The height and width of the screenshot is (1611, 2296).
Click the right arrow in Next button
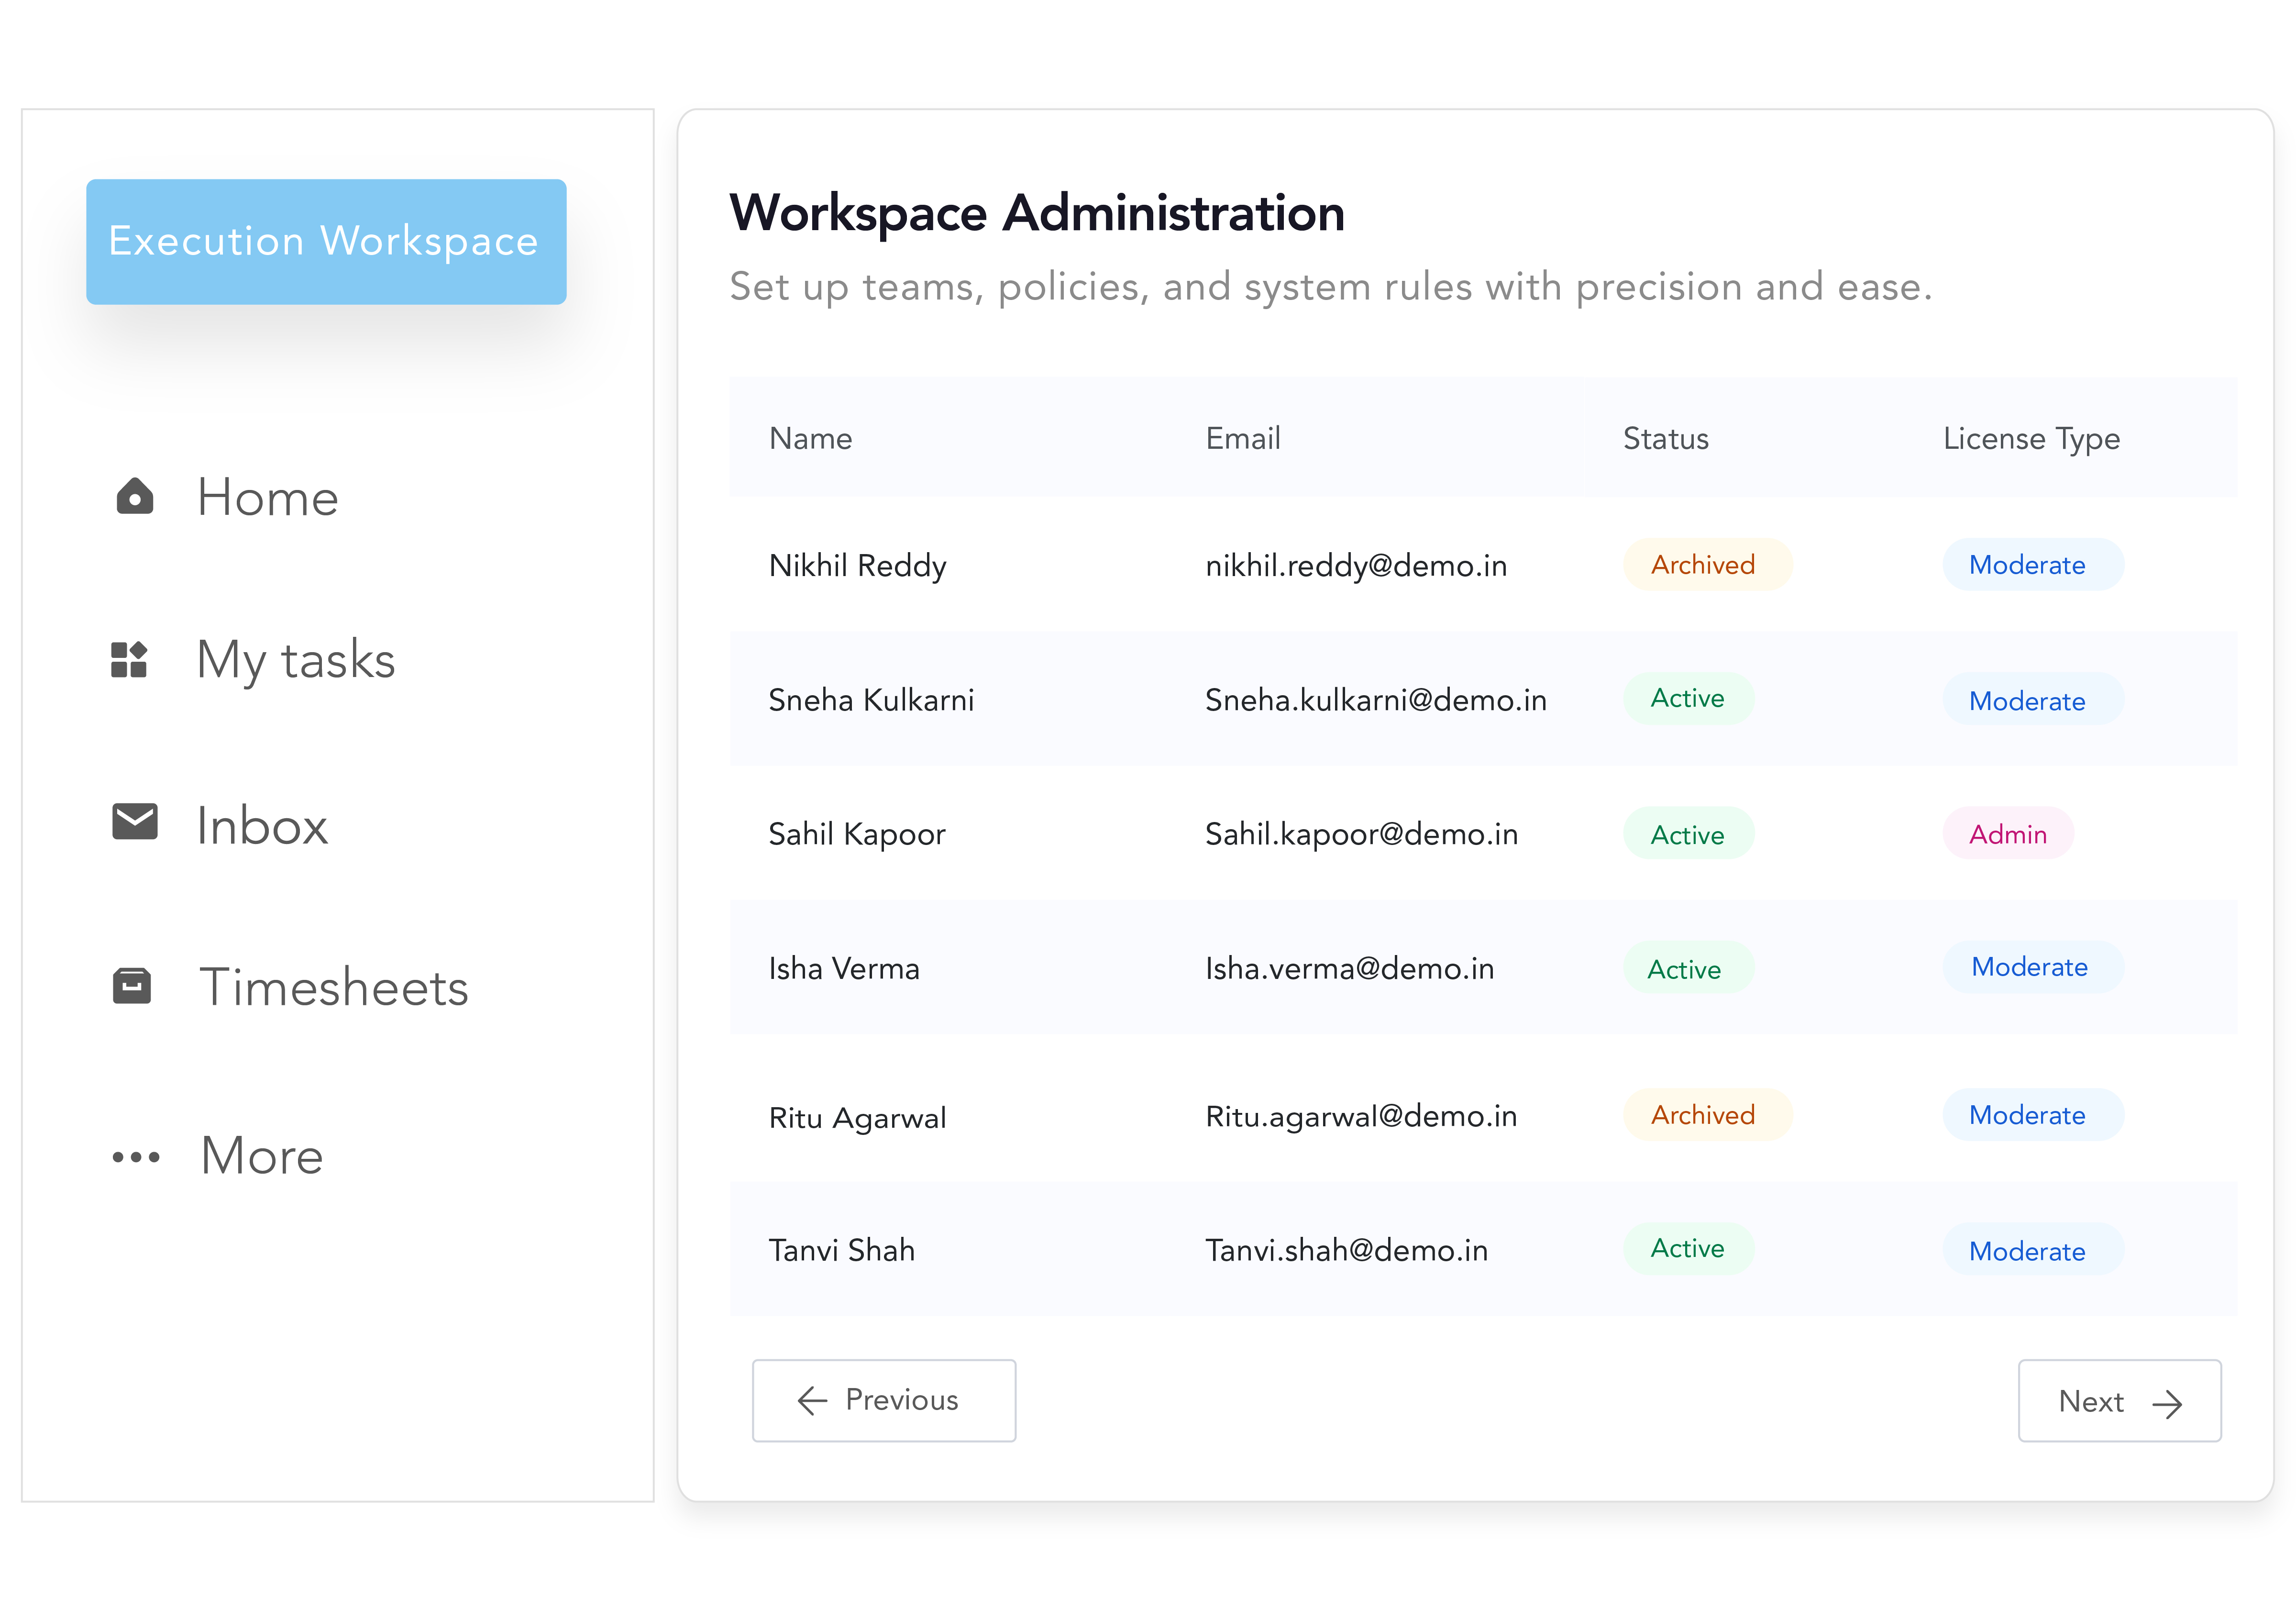(x=2167, y=1404)
